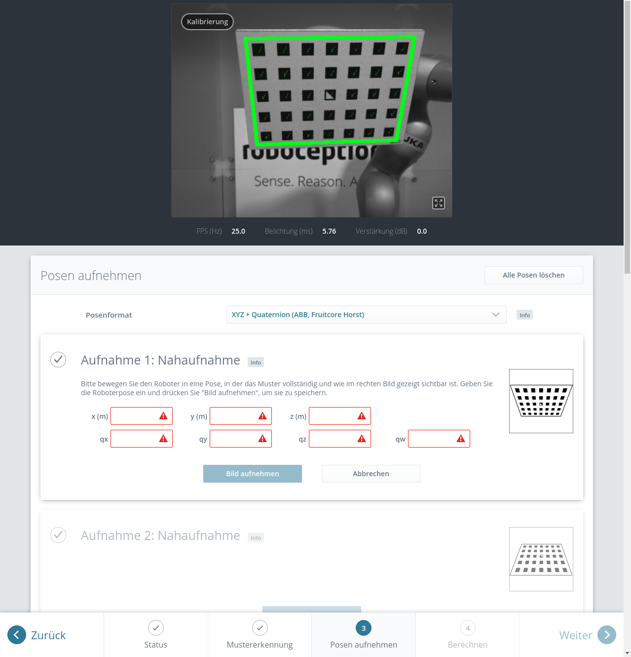Click the Info badge beside Posenformat dropdown
The height and width of the screenshot is (657, 631).
[x=524, y=315]
